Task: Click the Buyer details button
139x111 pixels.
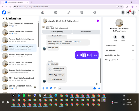Action: pyautogui.click(x=57, y=36)
